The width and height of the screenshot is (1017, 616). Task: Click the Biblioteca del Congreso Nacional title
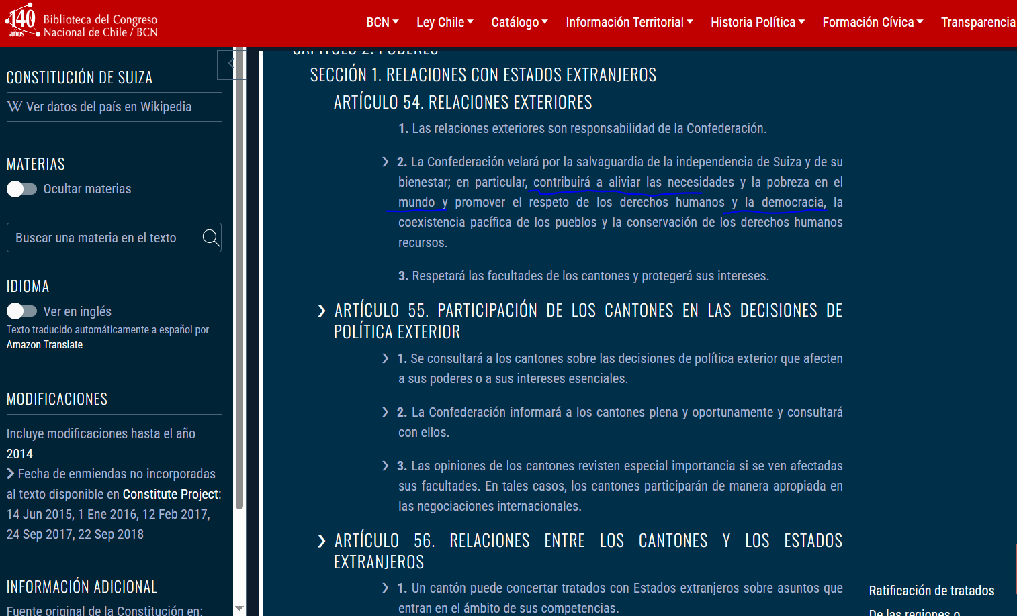click(101, 25)
